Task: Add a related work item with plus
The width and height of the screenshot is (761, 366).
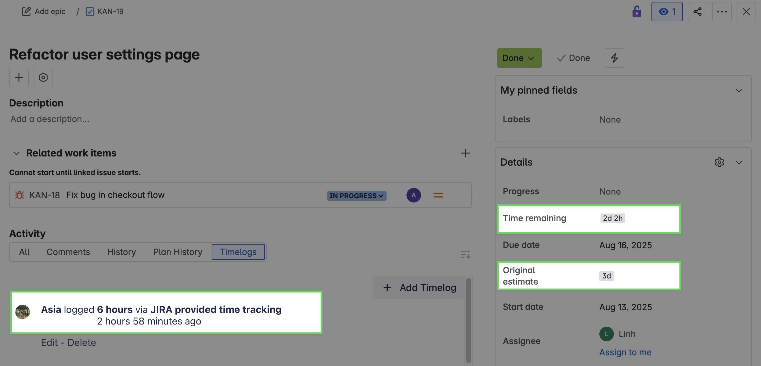Action: pyautogui.click(x=465, y=153)
